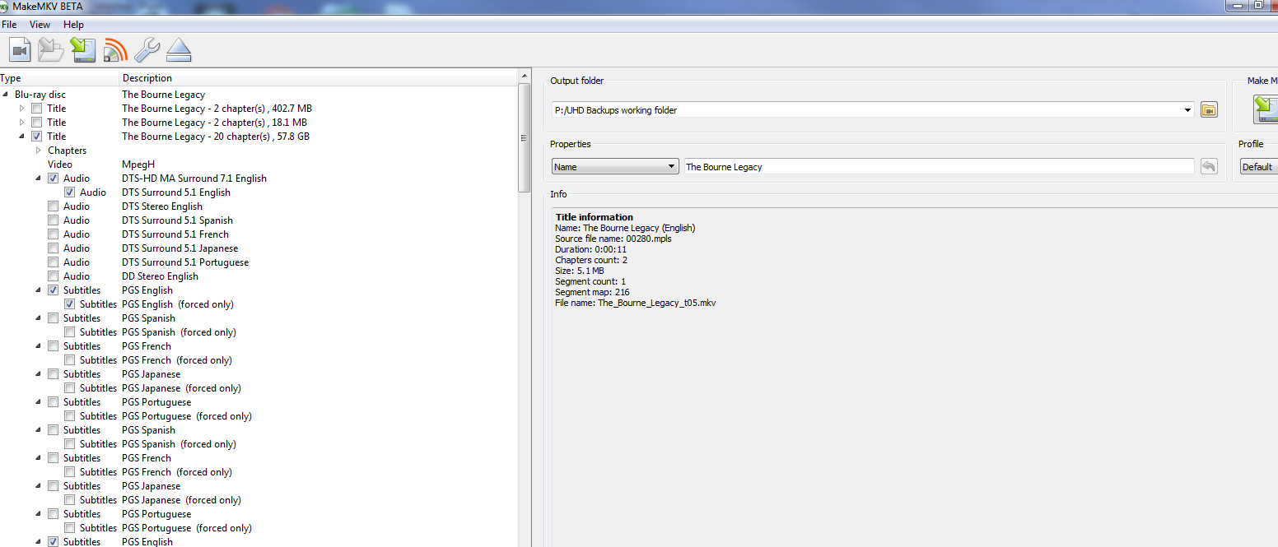Collapse the 57.8 GB title node

[x=22, y=137]
